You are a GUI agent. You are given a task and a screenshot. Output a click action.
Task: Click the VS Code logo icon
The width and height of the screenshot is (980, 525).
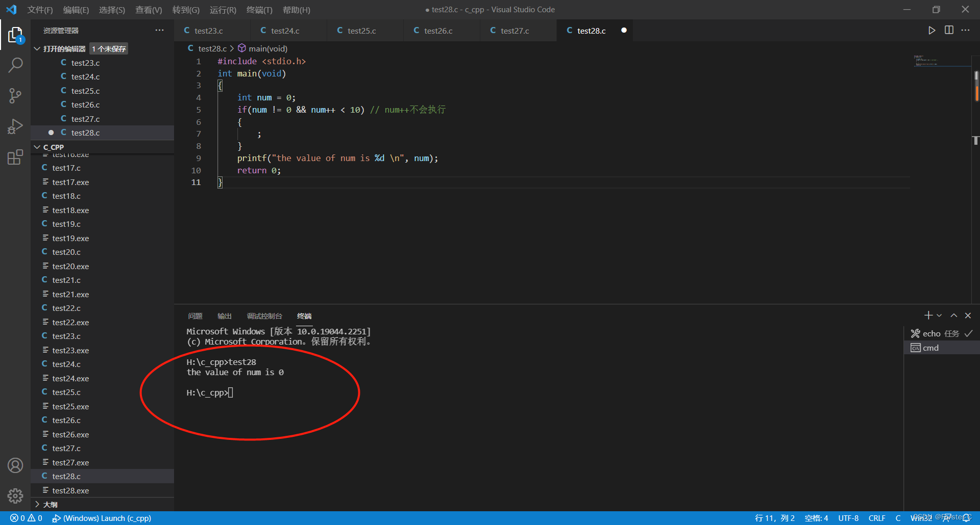click(11, 10)
